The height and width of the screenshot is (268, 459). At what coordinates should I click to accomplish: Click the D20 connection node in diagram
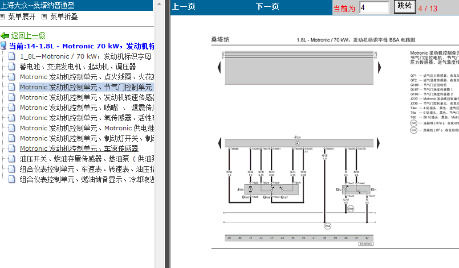(351, 209)
